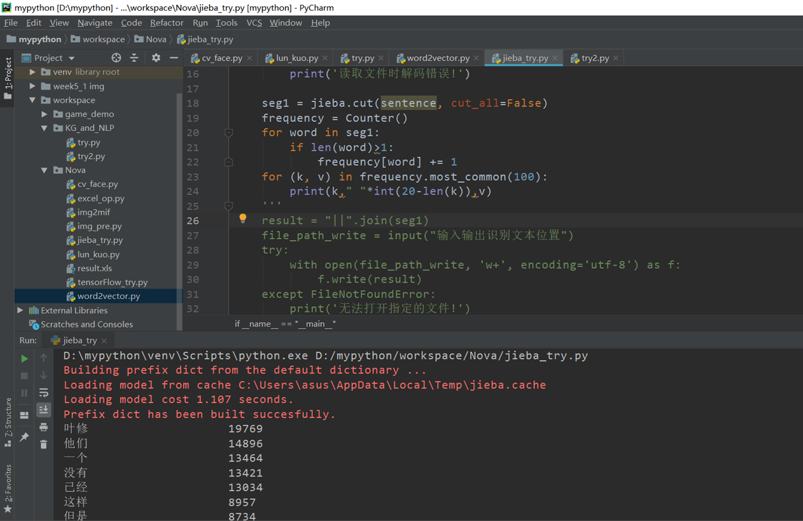803x521 pixels.
Task: Open the Z: Structure side tool tab
Action: pos(8,422)
